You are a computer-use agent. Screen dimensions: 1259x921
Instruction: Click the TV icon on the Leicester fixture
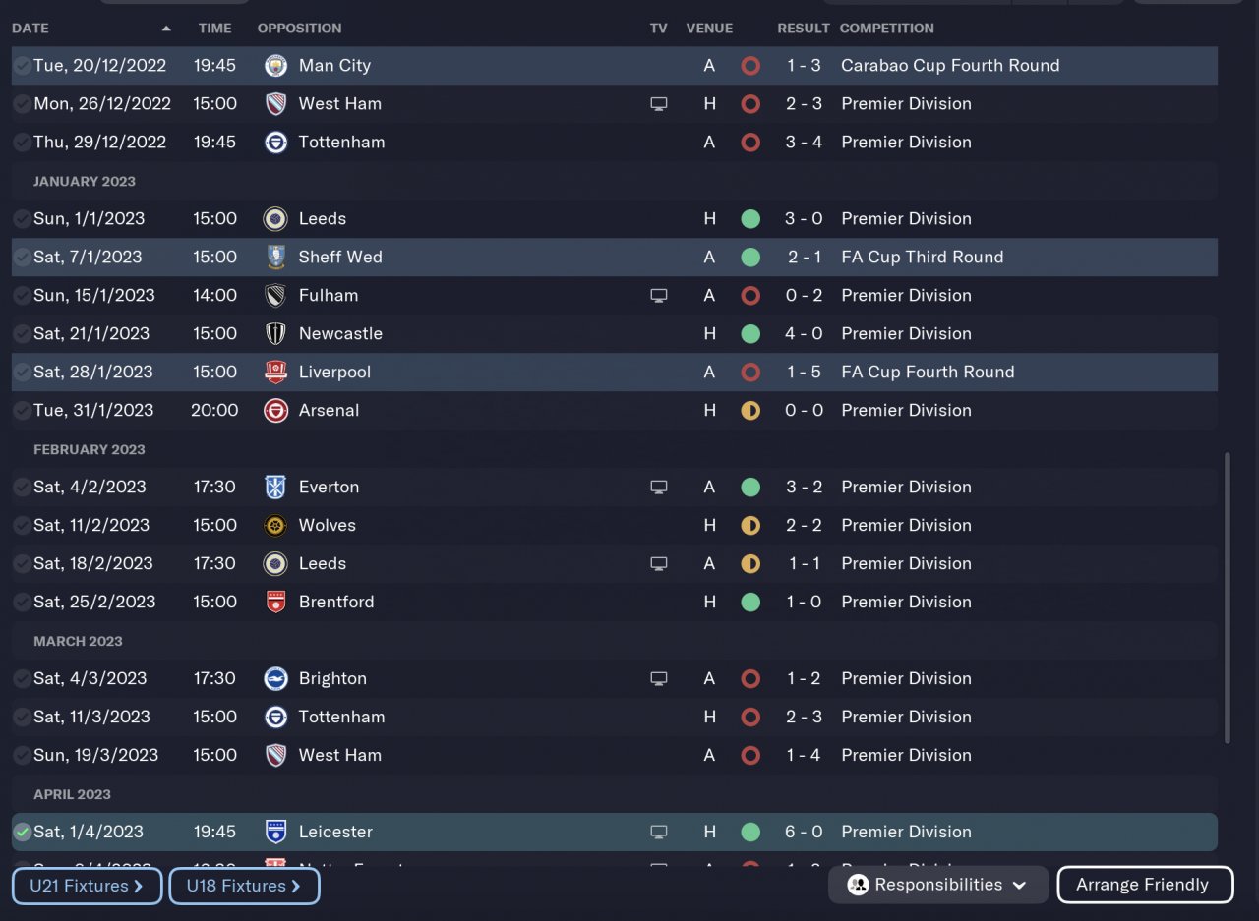click(659, 833)
